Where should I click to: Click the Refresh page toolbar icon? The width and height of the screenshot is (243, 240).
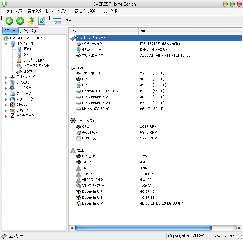click(42, 21)
